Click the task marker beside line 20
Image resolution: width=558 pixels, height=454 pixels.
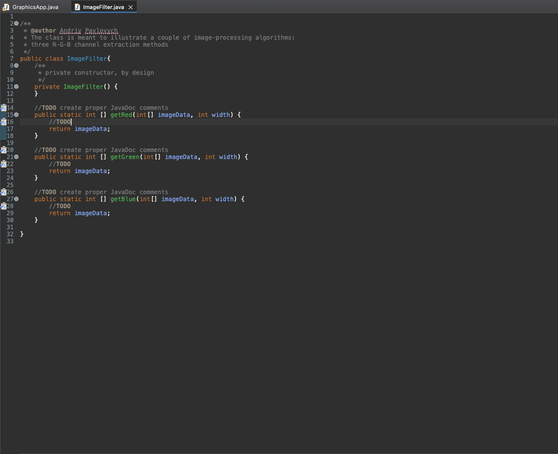tap(3, 149)
